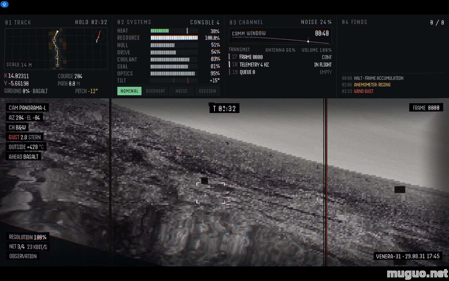Click the RESOURCE 100.0% value
The image size is (449, 281).
[212, 38]
